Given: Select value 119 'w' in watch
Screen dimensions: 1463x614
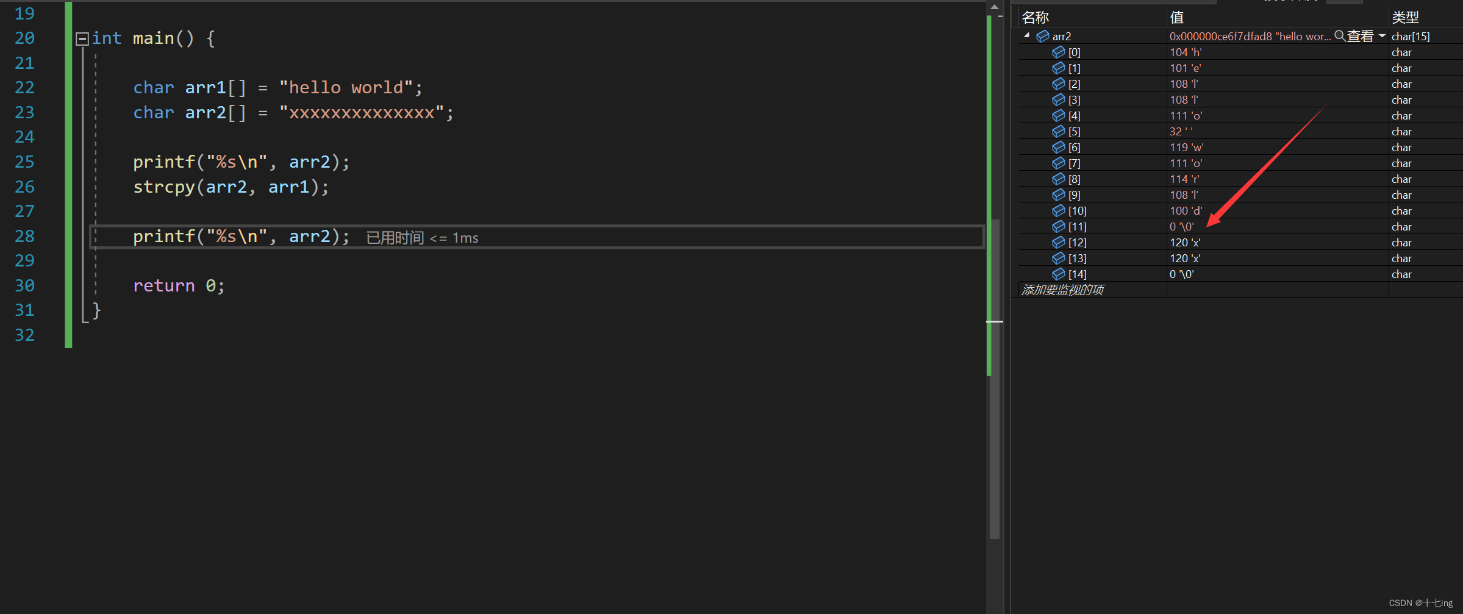Looking at the screenshot, I should point(1186,148).
